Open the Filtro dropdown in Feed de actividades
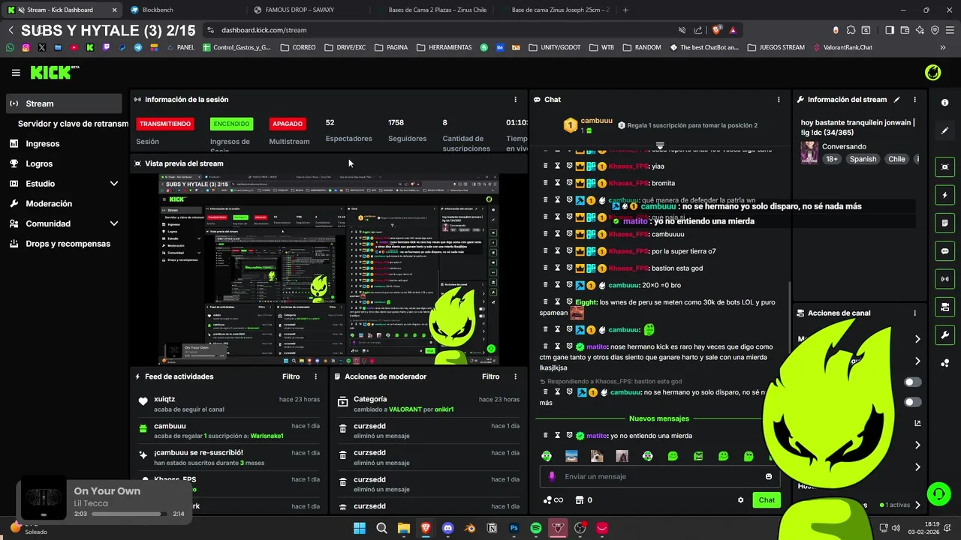This screenshot has width=961, height=540. pos(291,376)
